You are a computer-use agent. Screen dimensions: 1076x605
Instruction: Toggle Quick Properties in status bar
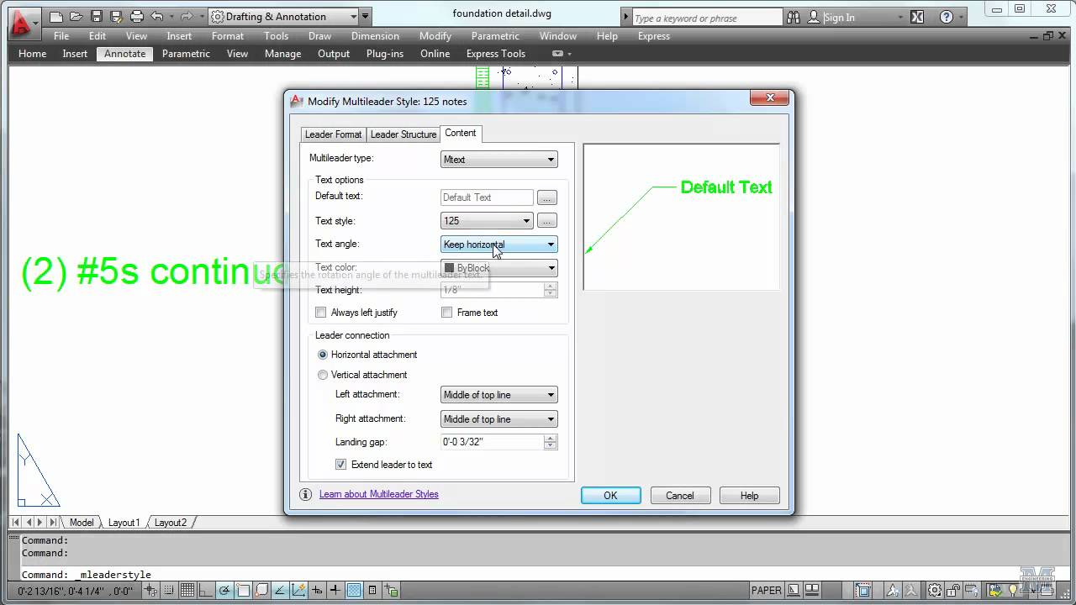click(372, 590)
